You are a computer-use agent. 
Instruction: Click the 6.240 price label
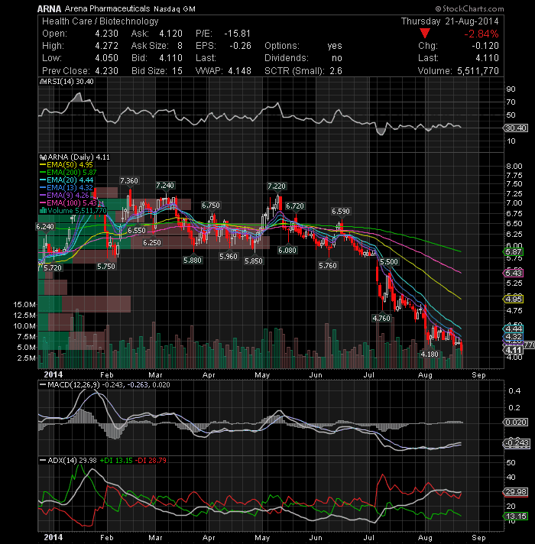[45, 227]
